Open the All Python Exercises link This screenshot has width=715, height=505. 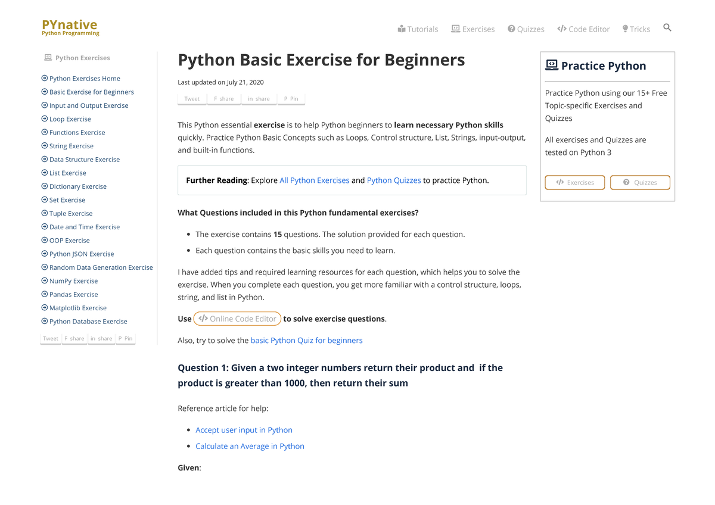point(314,180)
